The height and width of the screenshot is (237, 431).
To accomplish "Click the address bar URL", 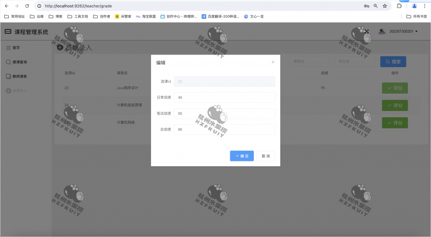I will (78, 6).
